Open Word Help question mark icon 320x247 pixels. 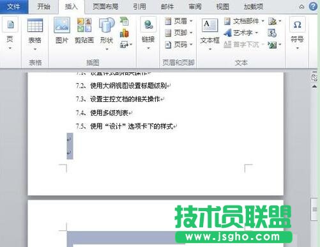click(313, 6)
